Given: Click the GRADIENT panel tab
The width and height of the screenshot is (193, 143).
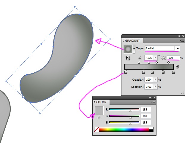Looking at the screenshot, I should 132,40.
